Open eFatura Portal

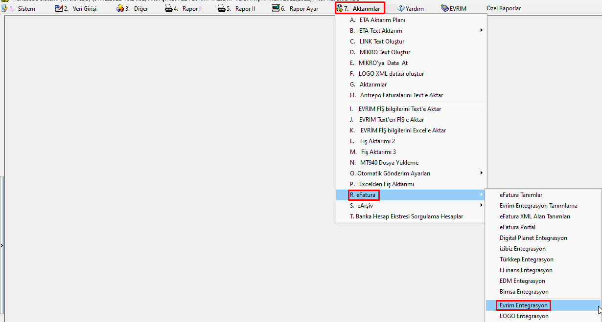[x=543, y=227]
